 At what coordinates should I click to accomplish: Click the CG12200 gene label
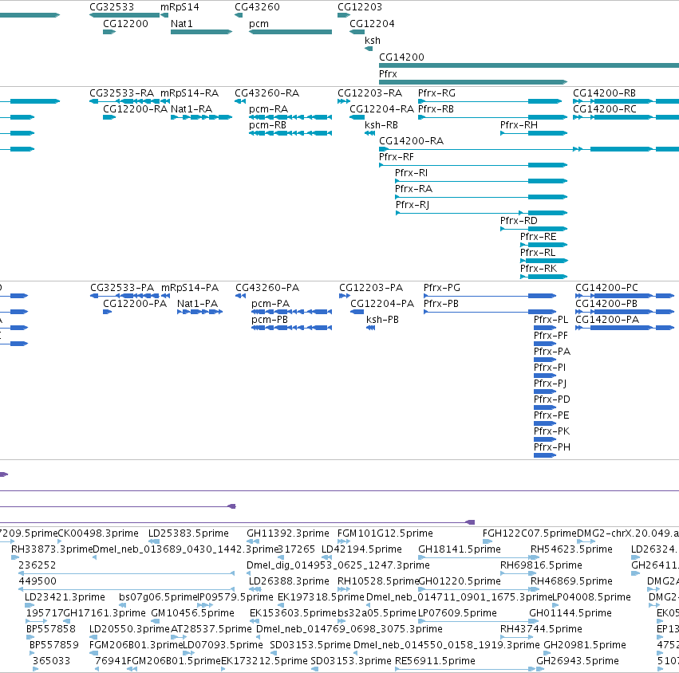[125, 24]
